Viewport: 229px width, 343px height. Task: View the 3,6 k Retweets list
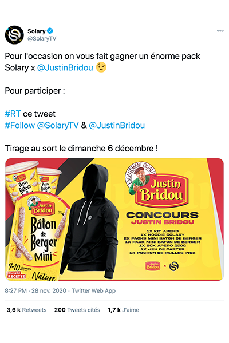26,310
